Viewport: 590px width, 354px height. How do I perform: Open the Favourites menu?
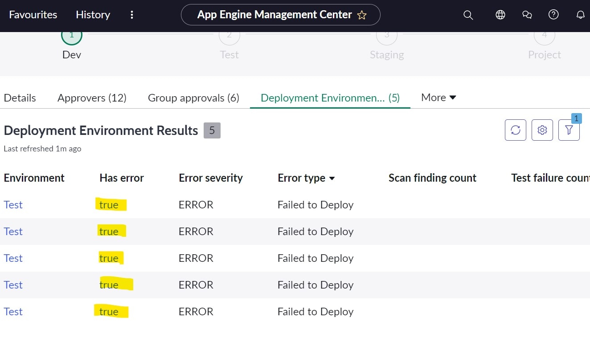pyautogui.click(x=33, y=15)
